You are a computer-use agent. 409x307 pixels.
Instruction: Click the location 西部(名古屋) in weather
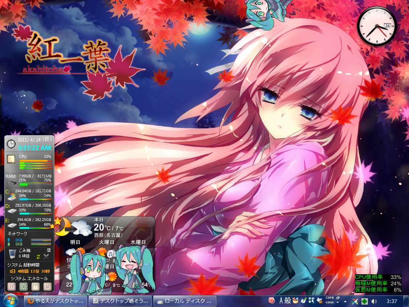click(108, 235)
